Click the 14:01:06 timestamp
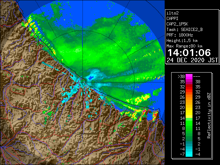The height and width of the screenshot is (165, 220). [189, 53]
